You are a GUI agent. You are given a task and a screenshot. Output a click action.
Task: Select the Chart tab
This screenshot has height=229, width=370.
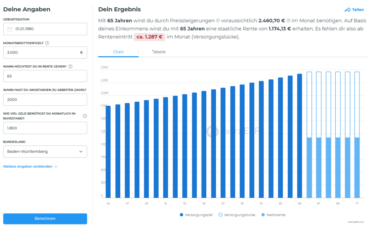point(118,52)
